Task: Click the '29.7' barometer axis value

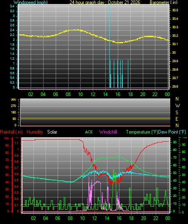Action: point(175,78)
